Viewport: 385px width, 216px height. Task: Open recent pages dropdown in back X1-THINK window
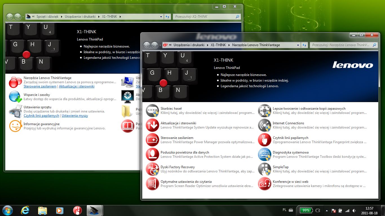point(23,17)
